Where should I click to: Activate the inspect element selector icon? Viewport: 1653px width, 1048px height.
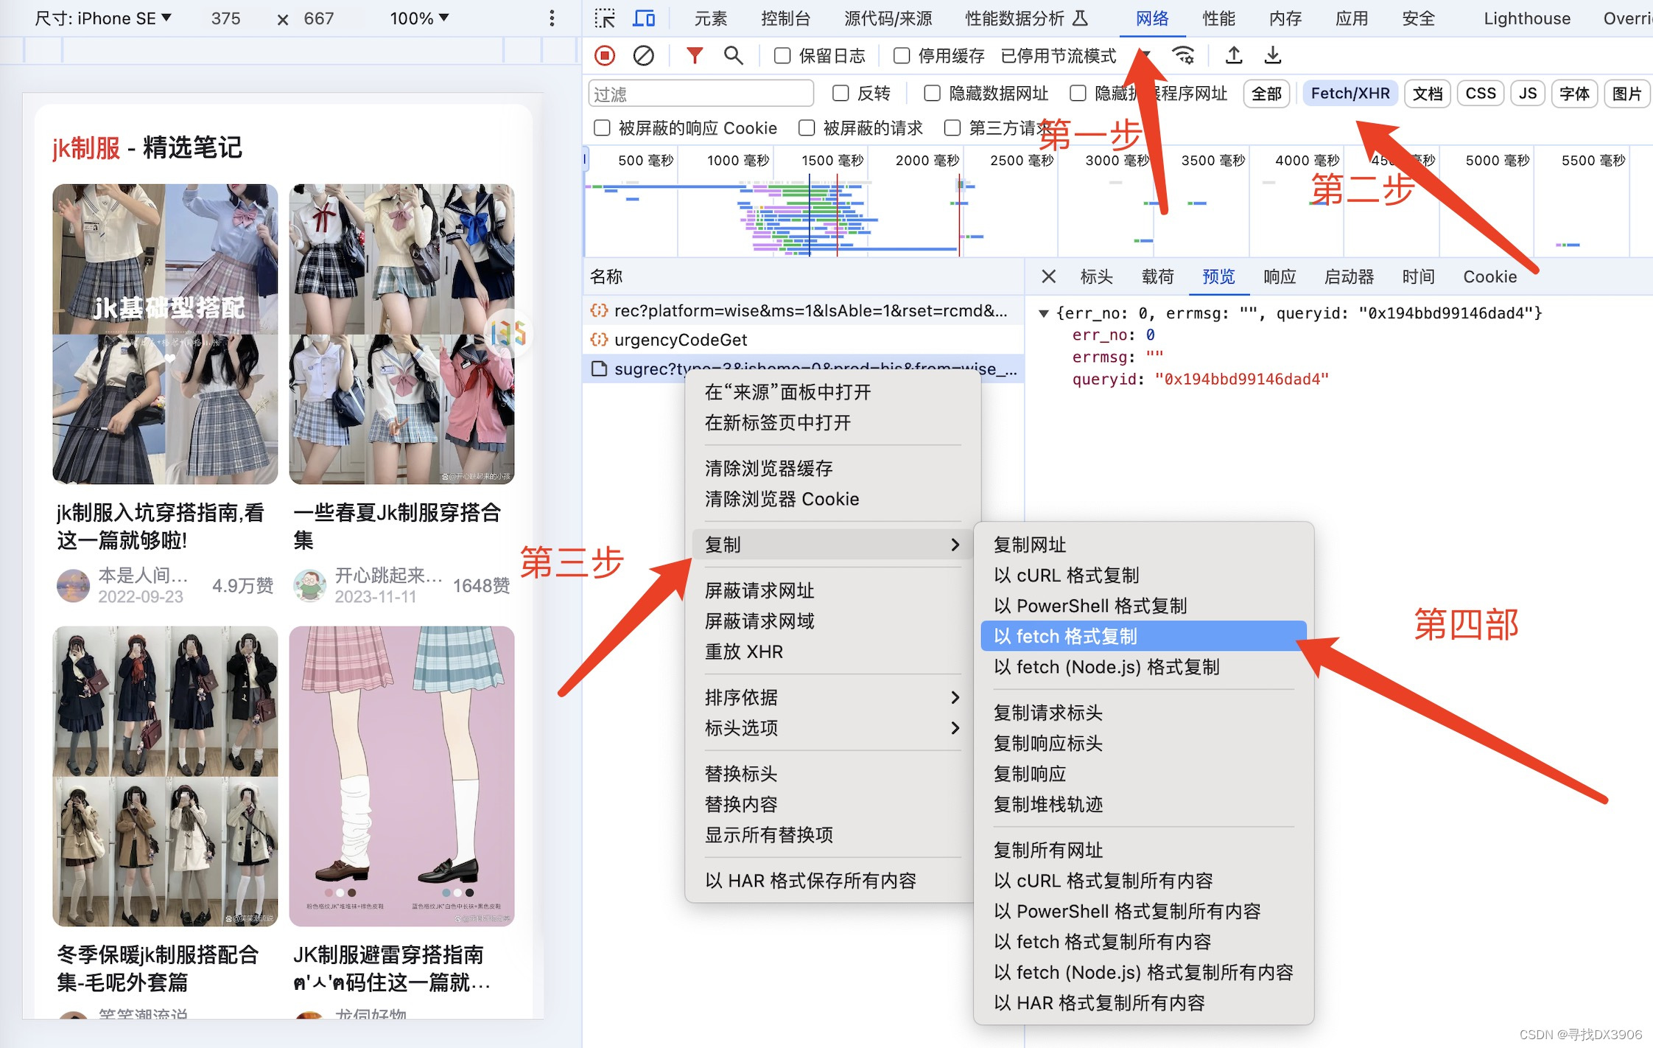[605, 18]
